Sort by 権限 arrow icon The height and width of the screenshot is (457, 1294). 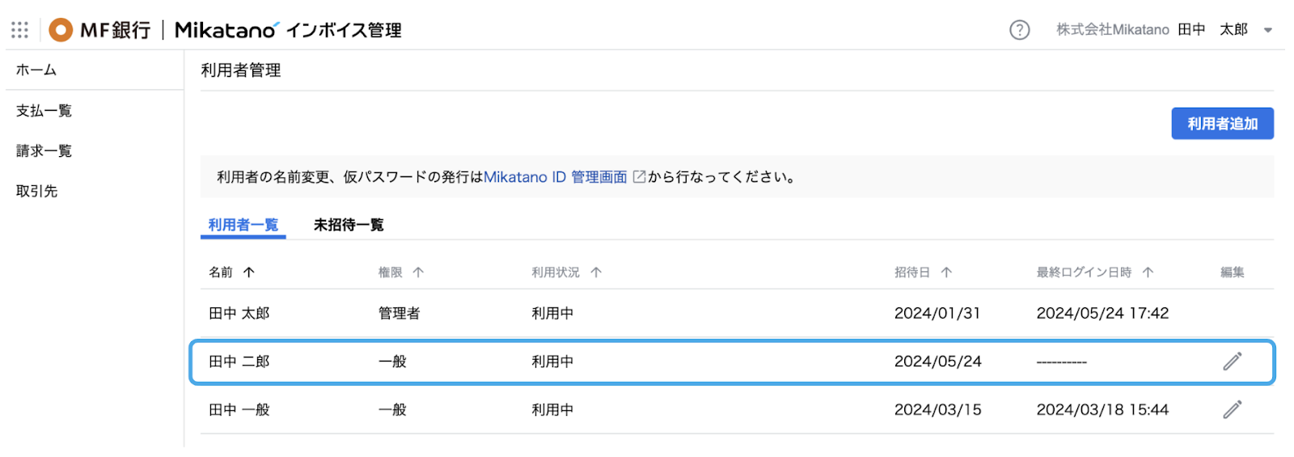click(x=418, y=273)
